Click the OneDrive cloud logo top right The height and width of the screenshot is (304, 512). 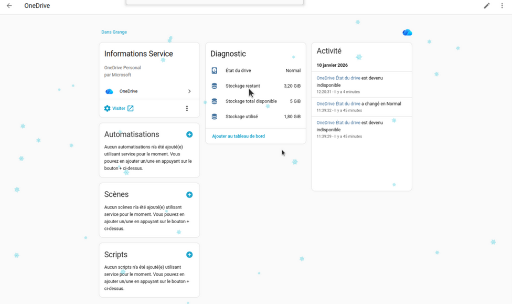(407, 33)
